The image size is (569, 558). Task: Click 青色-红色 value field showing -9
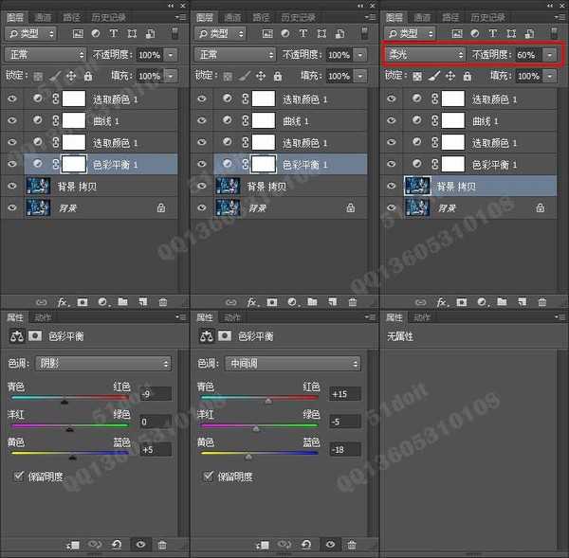(x=155, y=393)
